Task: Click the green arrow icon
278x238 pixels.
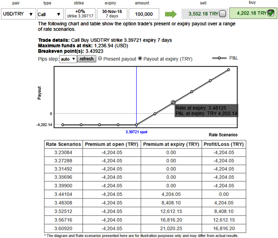Action: coord(171,14)
